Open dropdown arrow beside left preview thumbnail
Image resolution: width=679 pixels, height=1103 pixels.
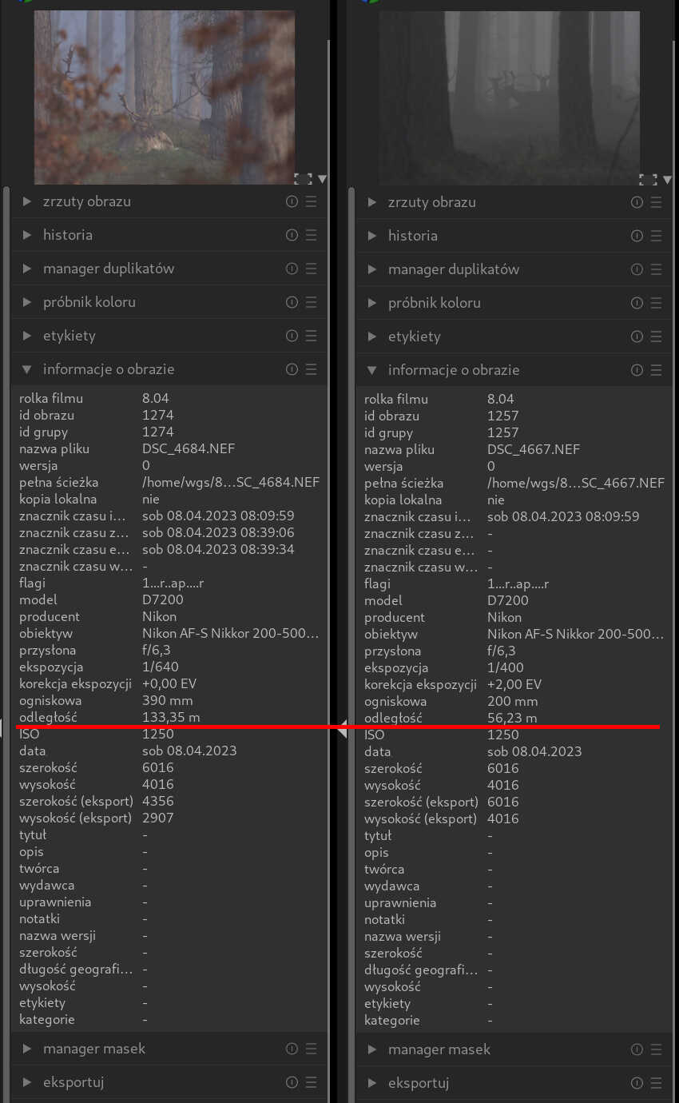tap(322, 179)
